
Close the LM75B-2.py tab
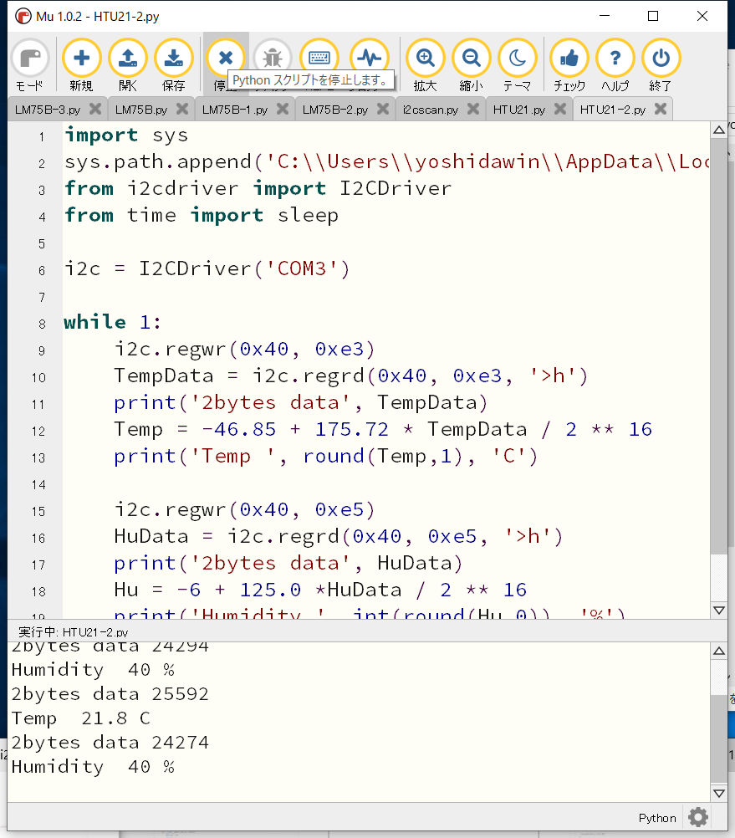point(382,109)
